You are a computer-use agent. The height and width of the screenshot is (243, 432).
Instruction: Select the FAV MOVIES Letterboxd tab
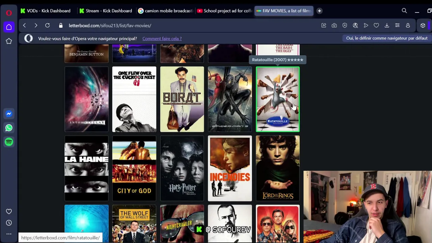[283, 11]
